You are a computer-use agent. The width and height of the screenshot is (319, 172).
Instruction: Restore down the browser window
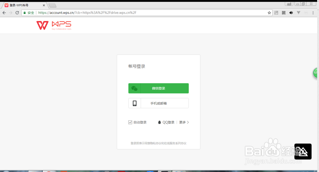[303, 4]
